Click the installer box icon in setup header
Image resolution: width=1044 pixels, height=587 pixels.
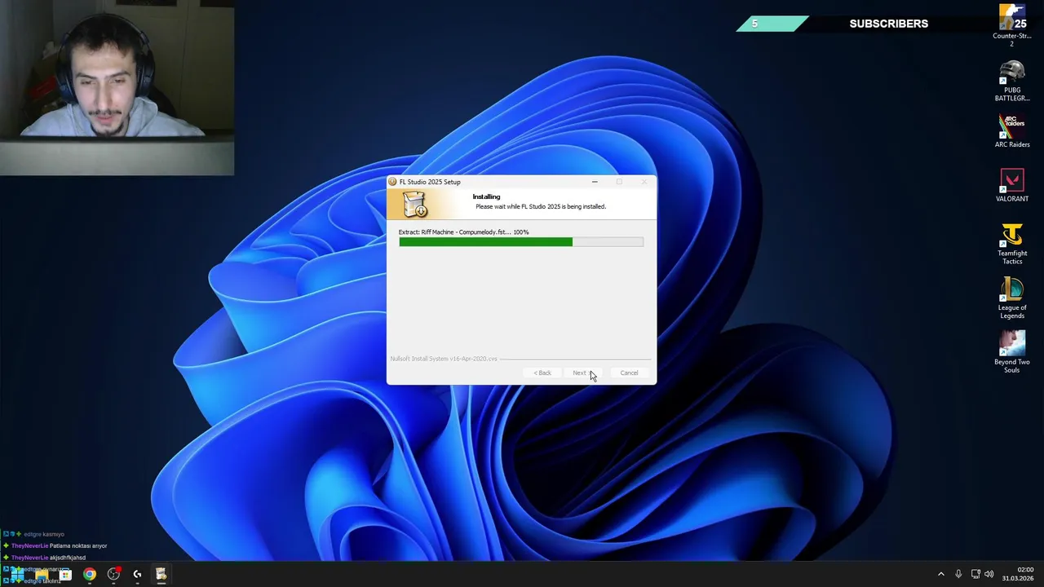click(414, 204)
